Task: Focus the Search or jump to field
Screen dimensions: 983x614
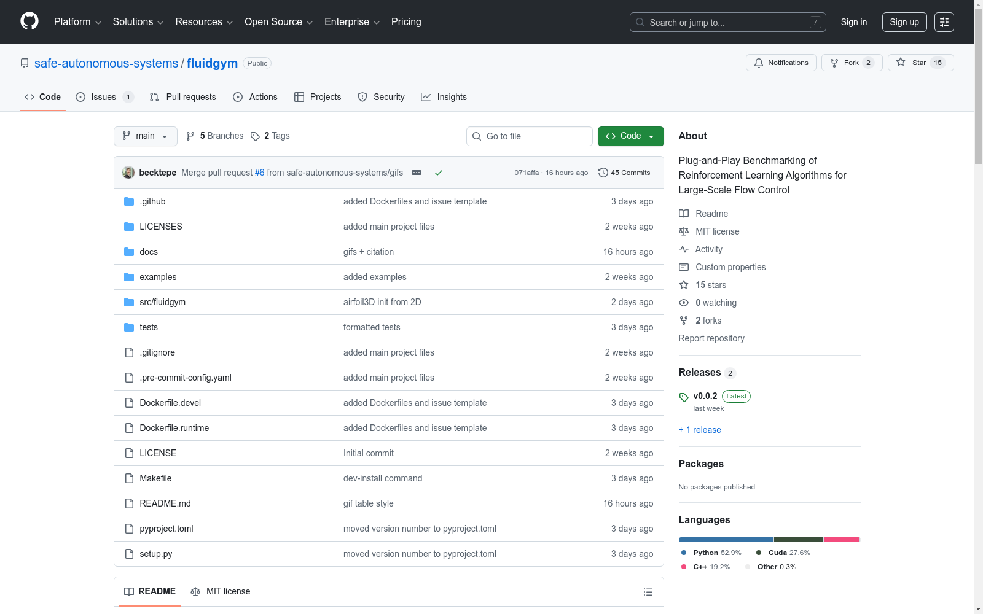Action: (x=728, y=22)
